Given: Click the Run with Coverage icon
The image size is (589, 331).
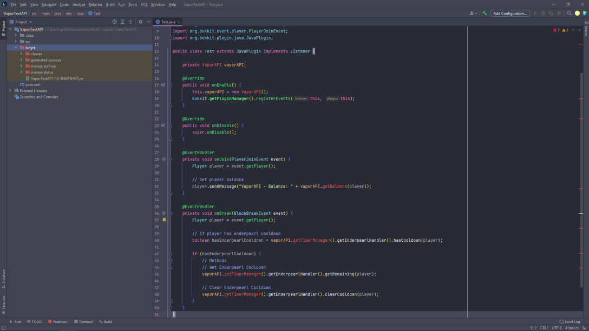Looking at the screenshot, I should coord(551,13).
